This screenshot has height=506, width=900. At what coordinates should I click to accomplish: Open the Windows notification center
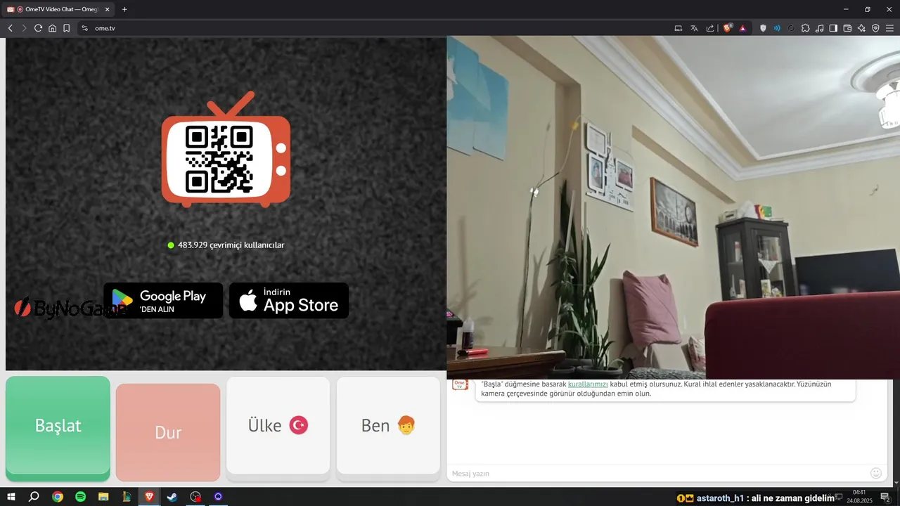tap(885, 497)
